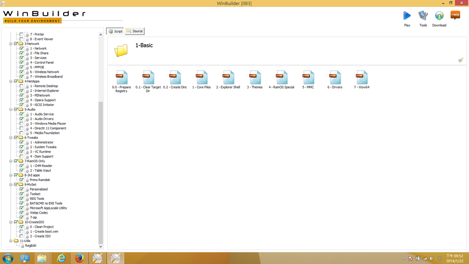The width and height of the screenshot is (469, 264).
Task: Click tree scrollbar down arrow
Action: pos(100,247)
